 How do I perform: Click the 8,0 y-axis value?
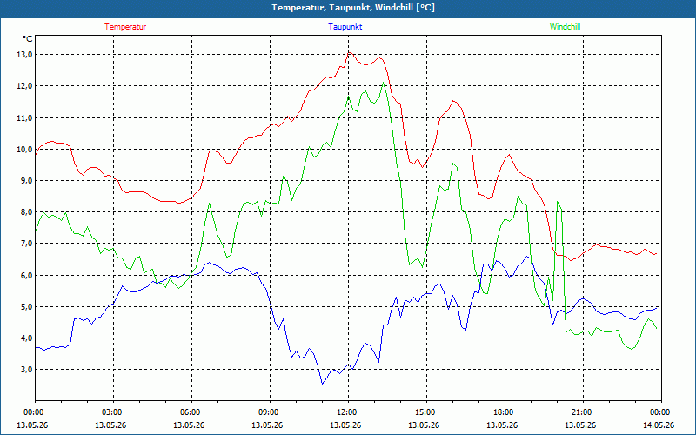[26, 212]
